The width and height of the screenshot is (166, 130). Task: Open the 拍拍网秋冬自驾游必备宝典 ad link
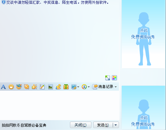point(24,125)
